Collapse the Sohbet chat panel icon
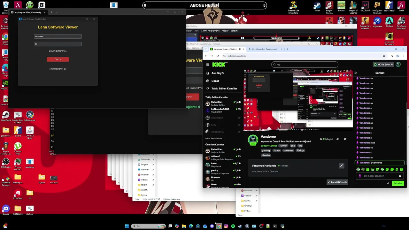Screen dimensions: 409x230 point(356,73)
